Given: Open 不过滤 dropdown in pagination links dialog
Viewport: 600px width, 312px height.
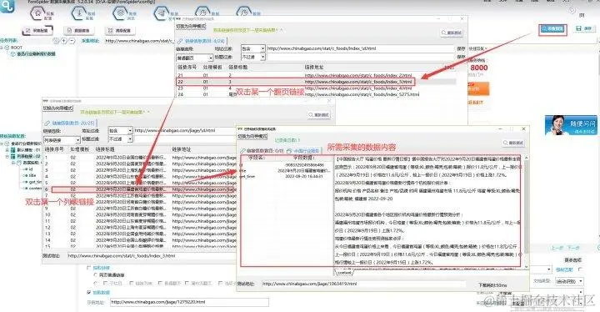Looking at the screenshot, I should (x=253, y=57).
